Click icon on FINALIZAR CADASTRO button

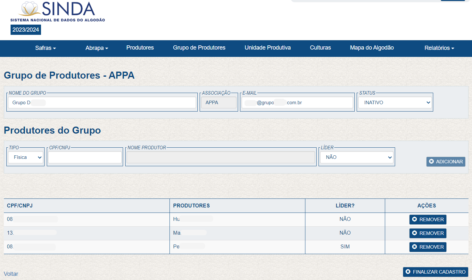408,272
